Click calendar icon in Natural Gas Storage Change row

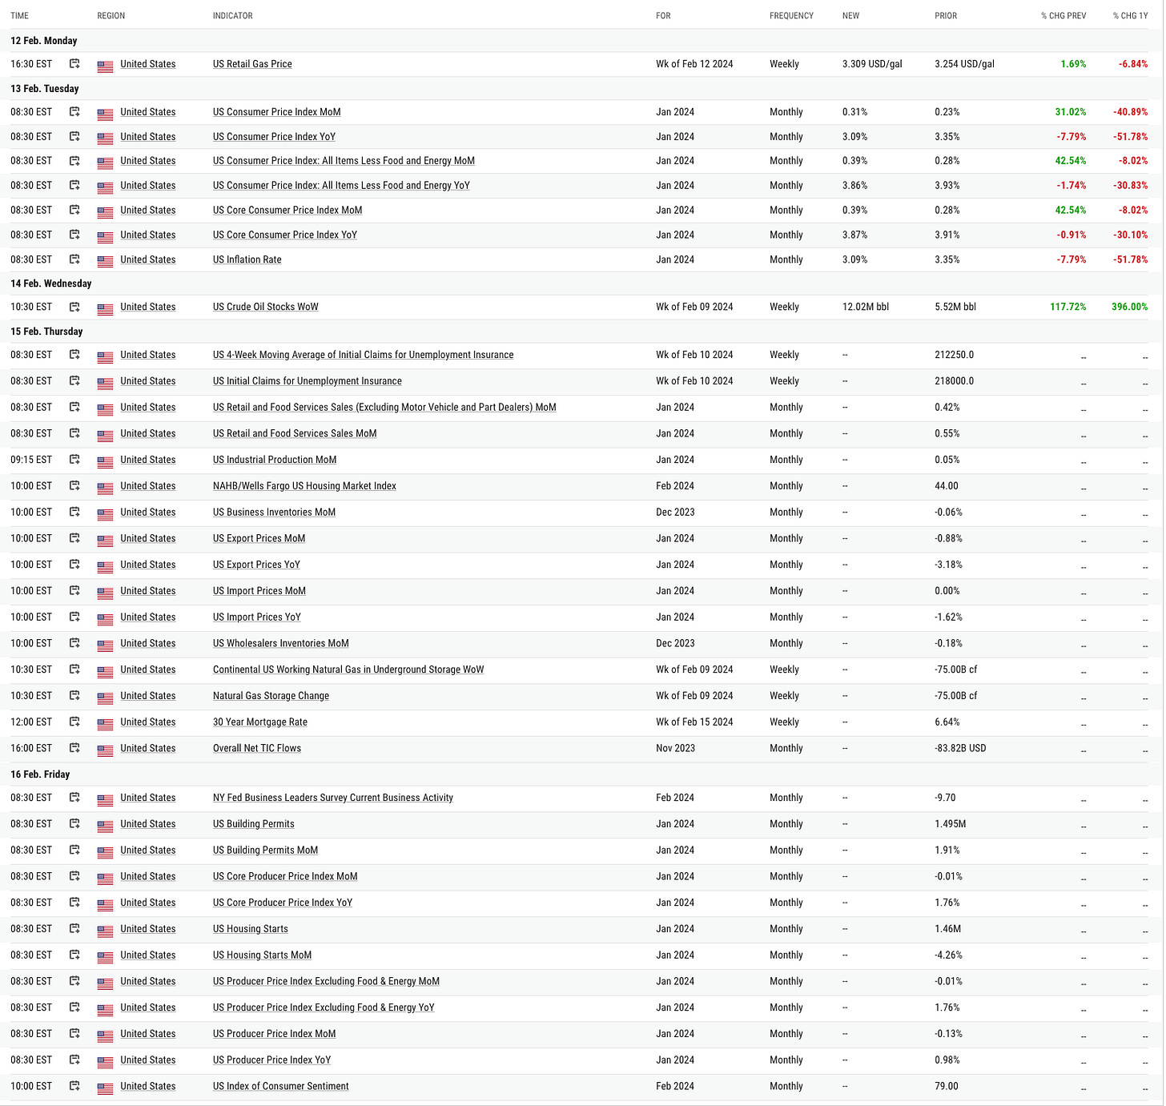click(x=74, y=695)
